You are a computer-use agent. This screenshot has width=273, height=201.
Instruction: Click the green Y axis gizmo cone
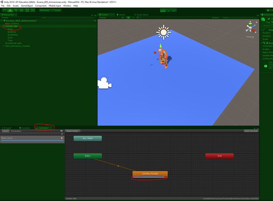tap(250, 24)
